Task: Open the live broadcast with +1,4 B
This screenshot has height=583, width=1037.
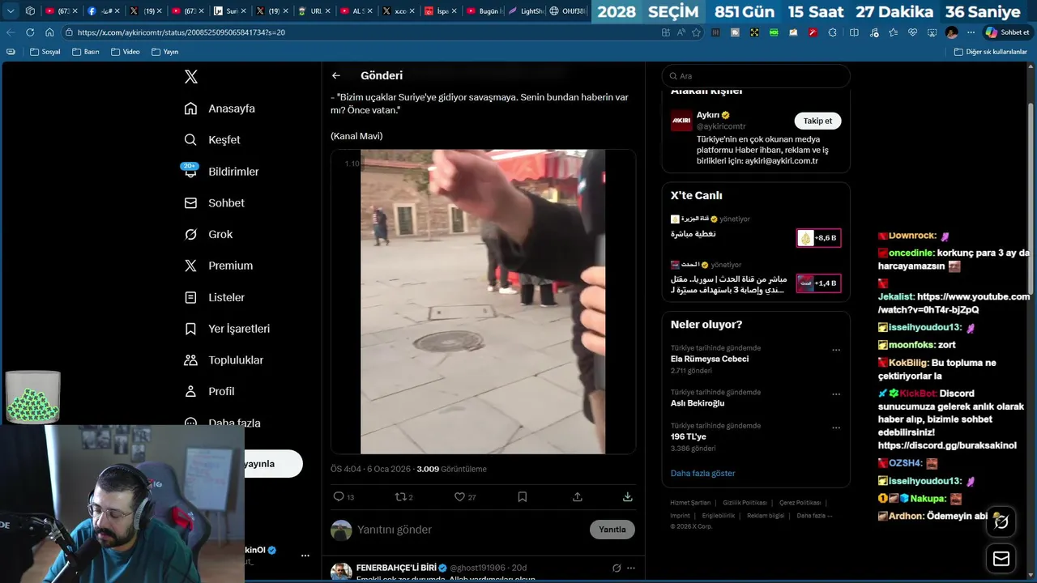Action: pyautogui.click(x=818, y=283)
